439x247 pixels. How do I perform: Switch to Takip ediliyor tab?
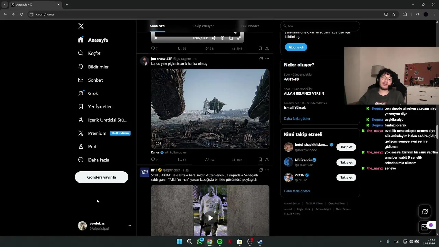coord(203,26)
